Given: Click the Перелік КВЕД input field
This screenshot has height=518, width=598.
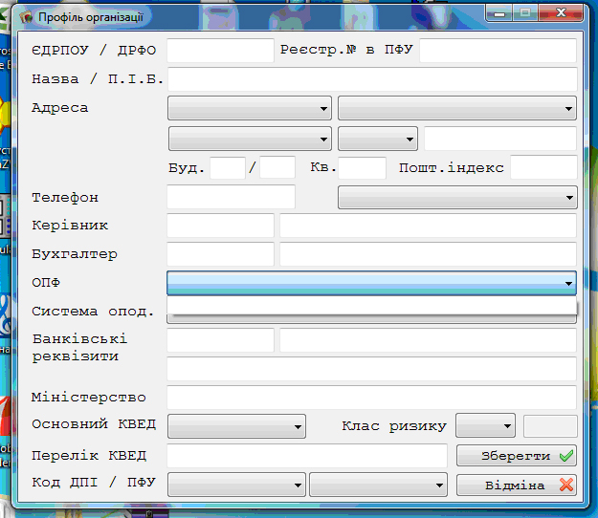Looking at the screenshot, I should coord(307,456).
